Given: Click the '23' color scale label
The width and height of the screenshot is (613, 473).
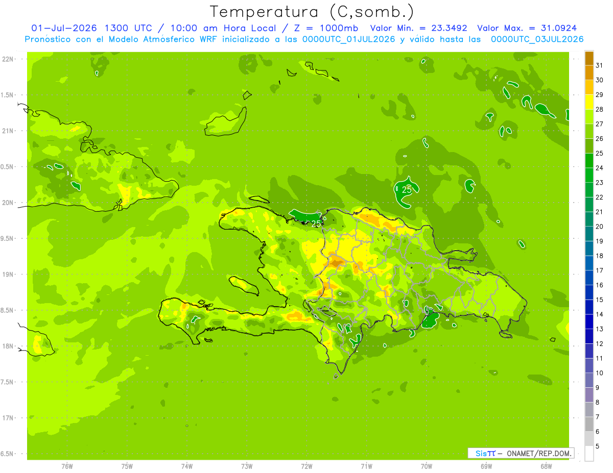Looking at the screenshot, I should pos(600,183).
